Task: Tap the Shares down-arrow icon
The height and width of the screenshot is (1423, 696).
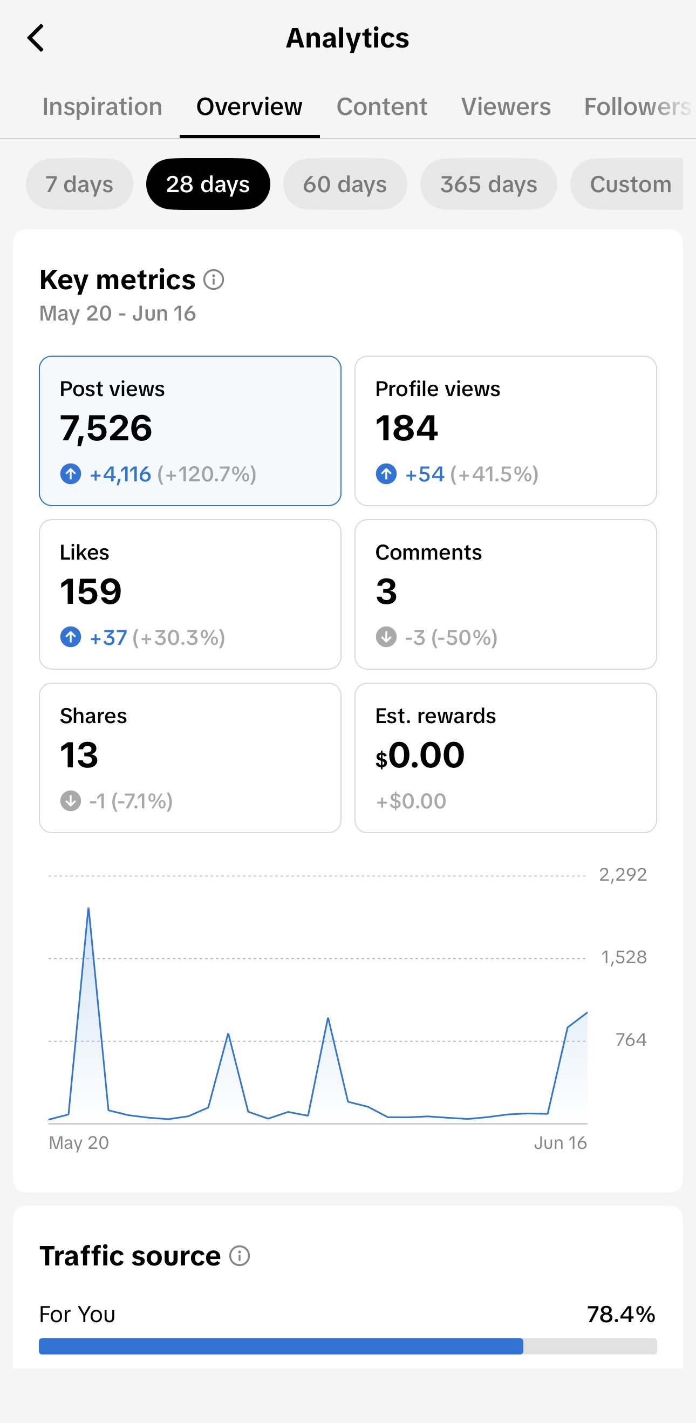Action: click(71, 800)
